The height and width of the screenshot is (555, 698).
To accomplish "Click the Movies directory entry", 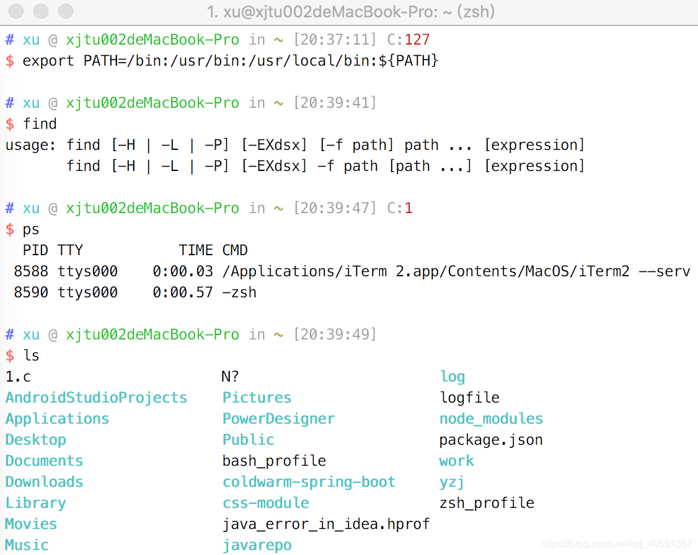I will (31, 524).
